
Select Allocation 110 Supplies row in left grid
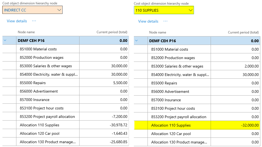40,125
